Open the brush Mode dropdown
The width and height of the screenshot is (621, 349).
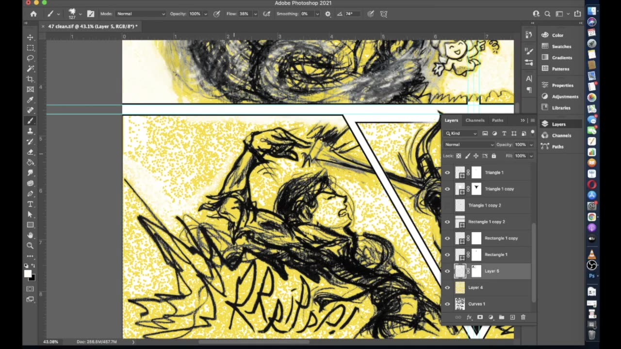(141, 14)
